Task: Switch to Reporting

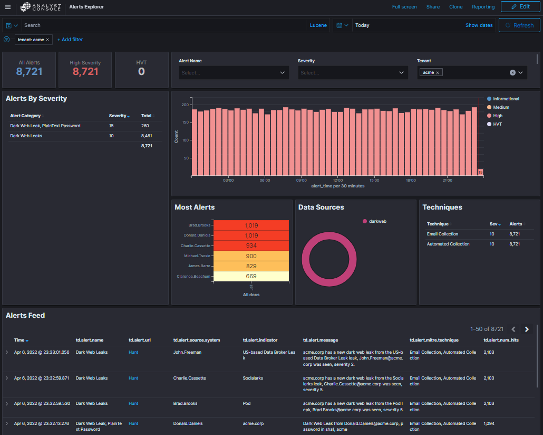Action: click(483, 7)
